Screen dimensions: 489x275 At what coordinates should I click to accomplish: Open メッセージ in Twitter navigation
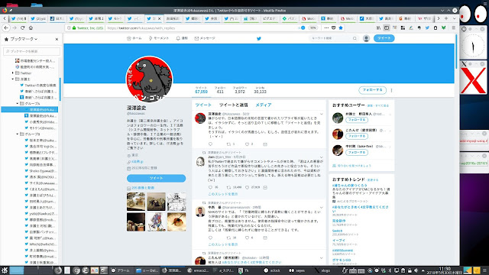tap(205, 38)
